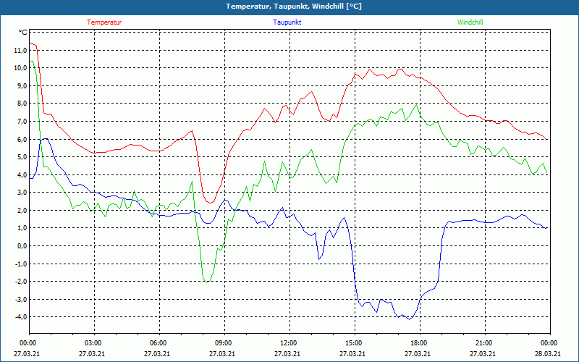Click the 2,0 y-axis value
The image size is (579, 362).
click(x=22, y=210)
